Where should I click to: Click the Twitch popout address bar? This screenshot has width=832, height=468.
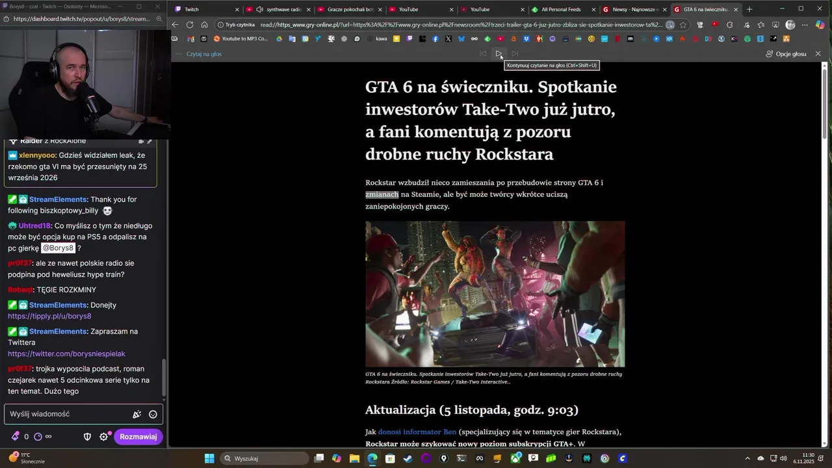[x=81, y=19]
